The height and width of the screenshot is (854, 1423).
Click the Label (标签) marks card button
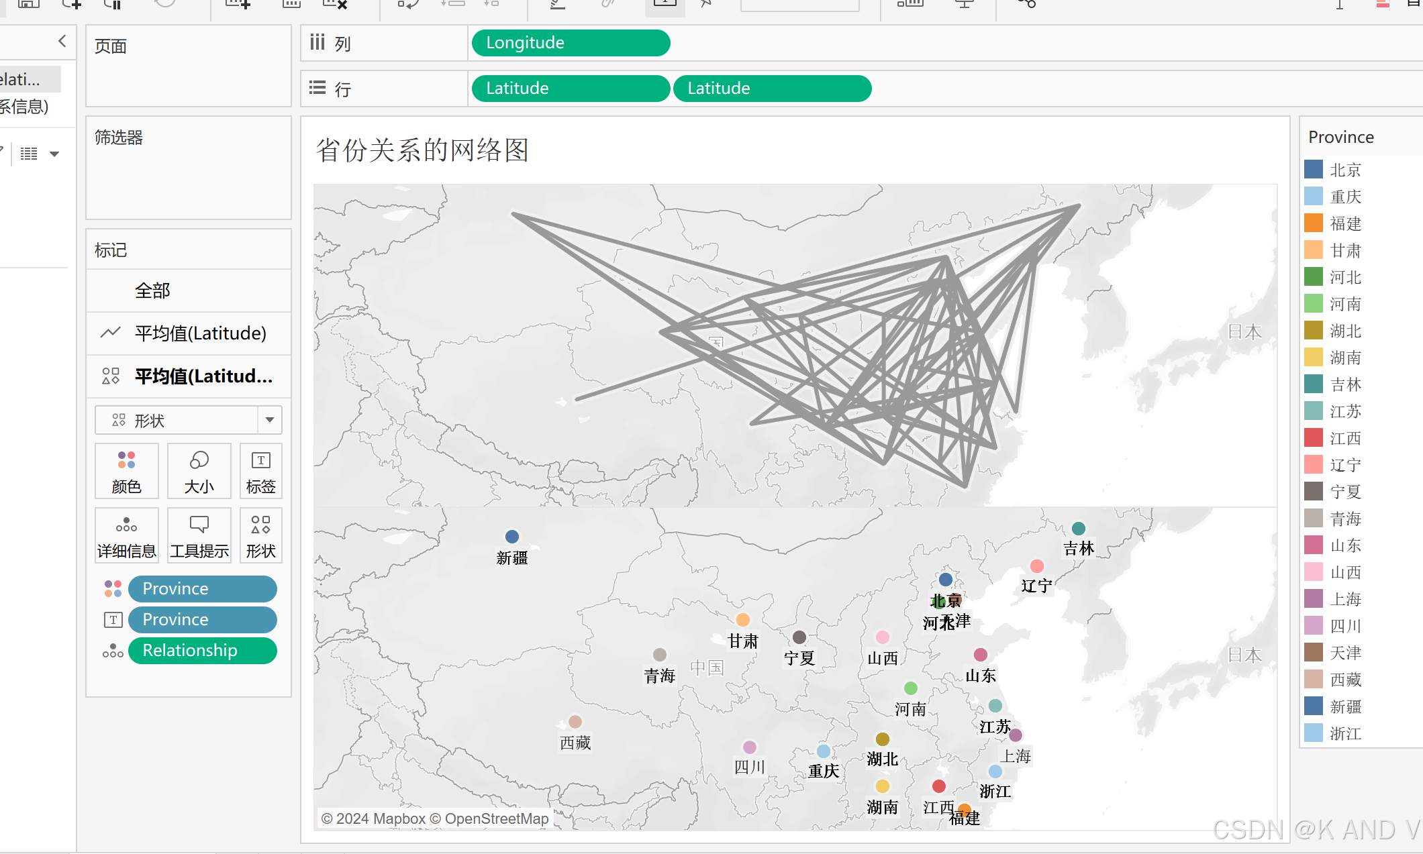pyautogui.click(x=260, y=471)
